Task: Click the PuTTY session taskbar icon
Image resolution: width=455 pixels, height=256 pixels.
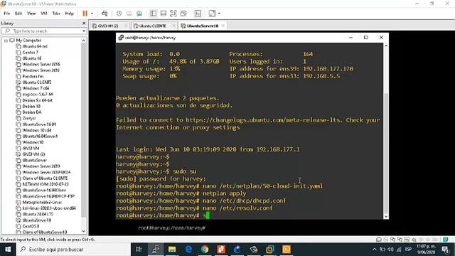Action: pyautogui.click(x=156, y=250)
